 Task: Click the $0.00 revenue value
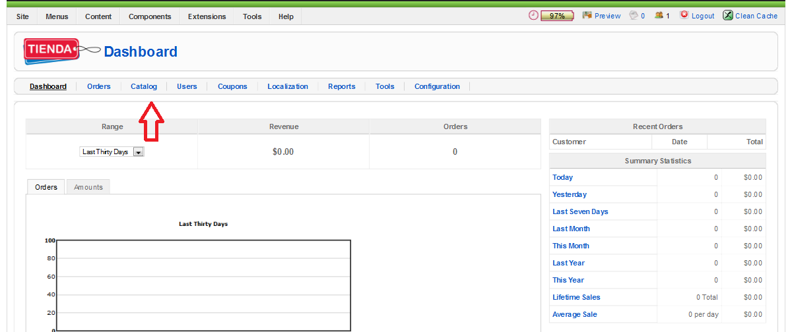[283, 152]
